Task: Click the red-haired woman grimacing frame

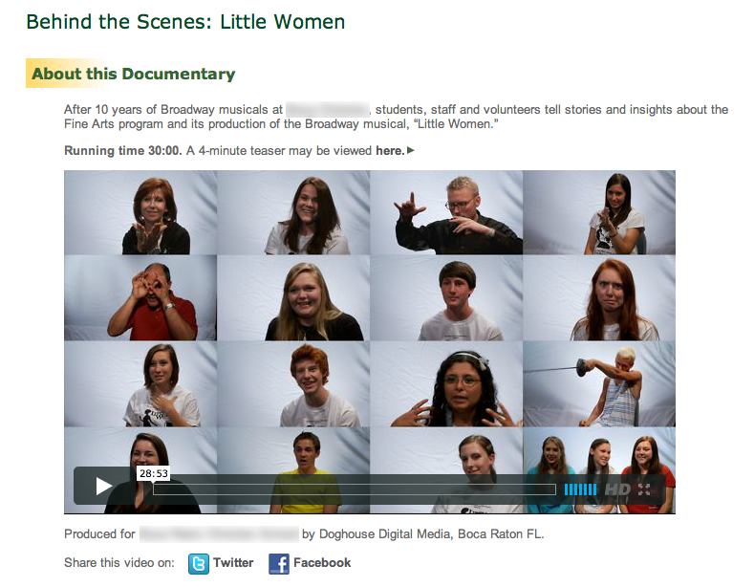Action: [599, 298]
